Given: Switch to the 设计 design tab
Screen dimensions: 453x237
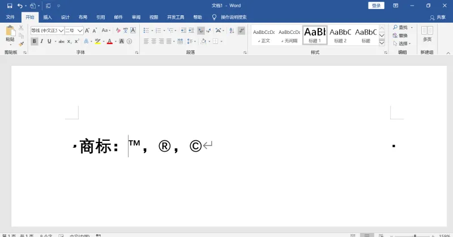Looking at the screenshot, I should (65, 18).
